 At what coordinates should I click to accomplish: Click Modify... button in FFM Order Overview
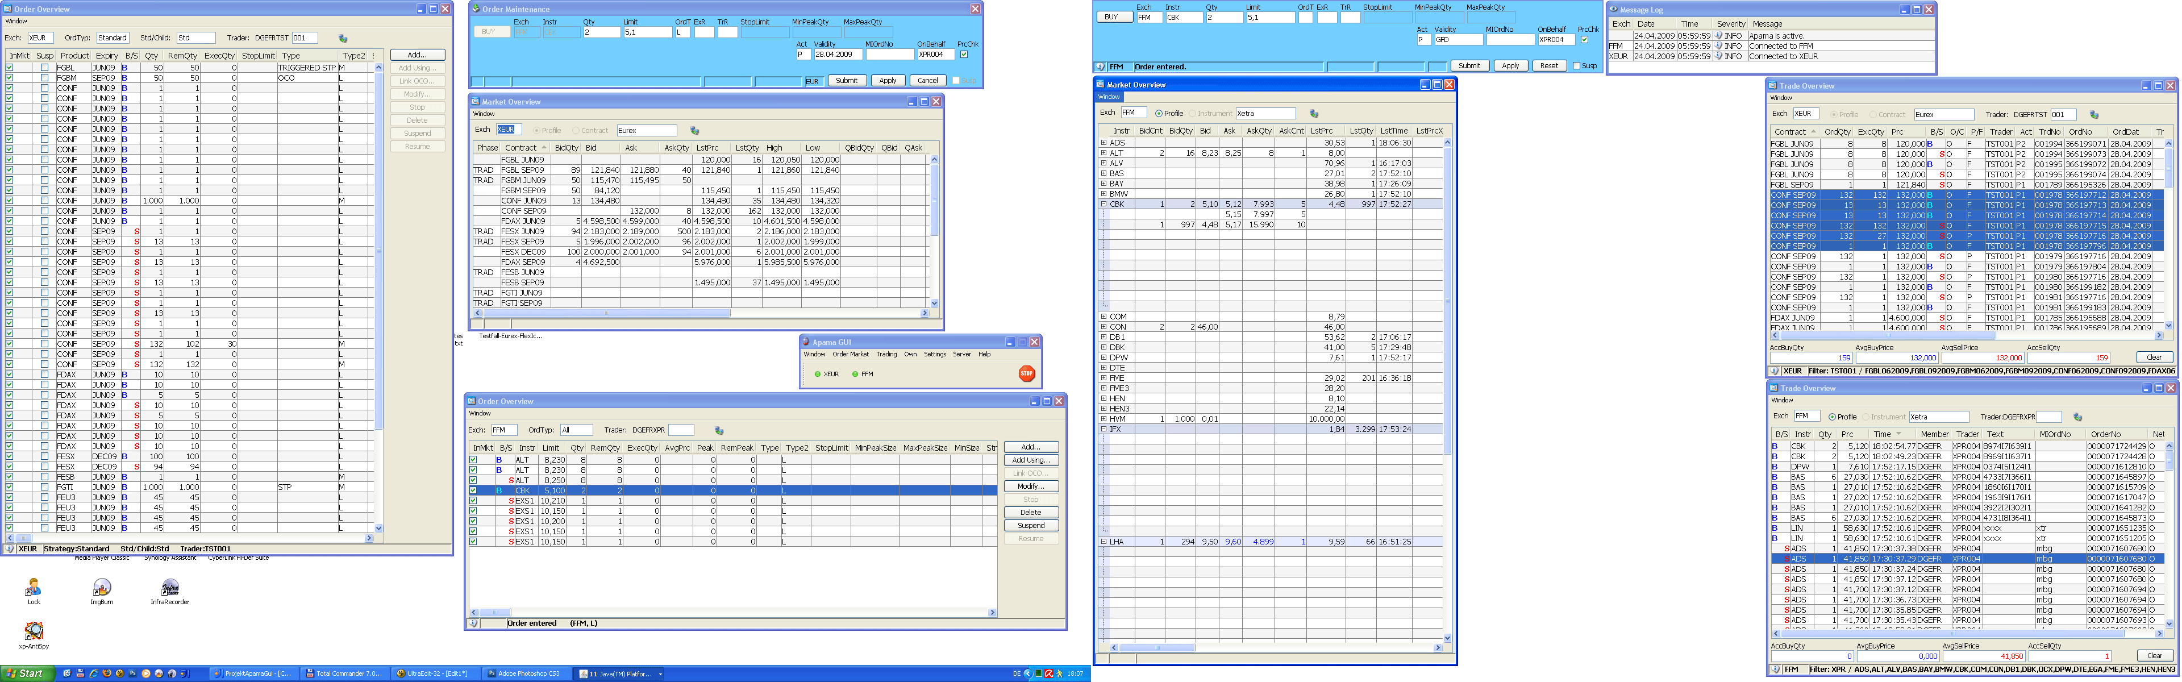(x=1030, y=486)
